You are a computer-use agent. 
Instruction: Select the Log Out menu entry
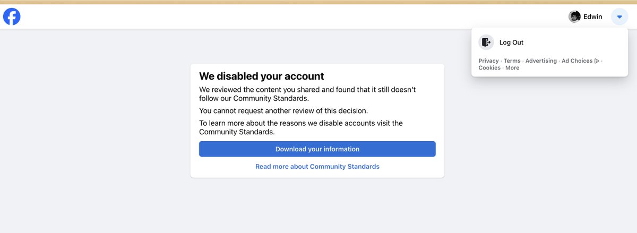pos(549,42)
